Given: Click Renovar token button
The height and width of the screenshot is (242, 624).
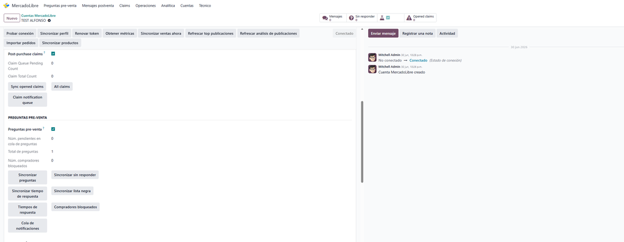Looking at the screenshot, I should 87,33.
